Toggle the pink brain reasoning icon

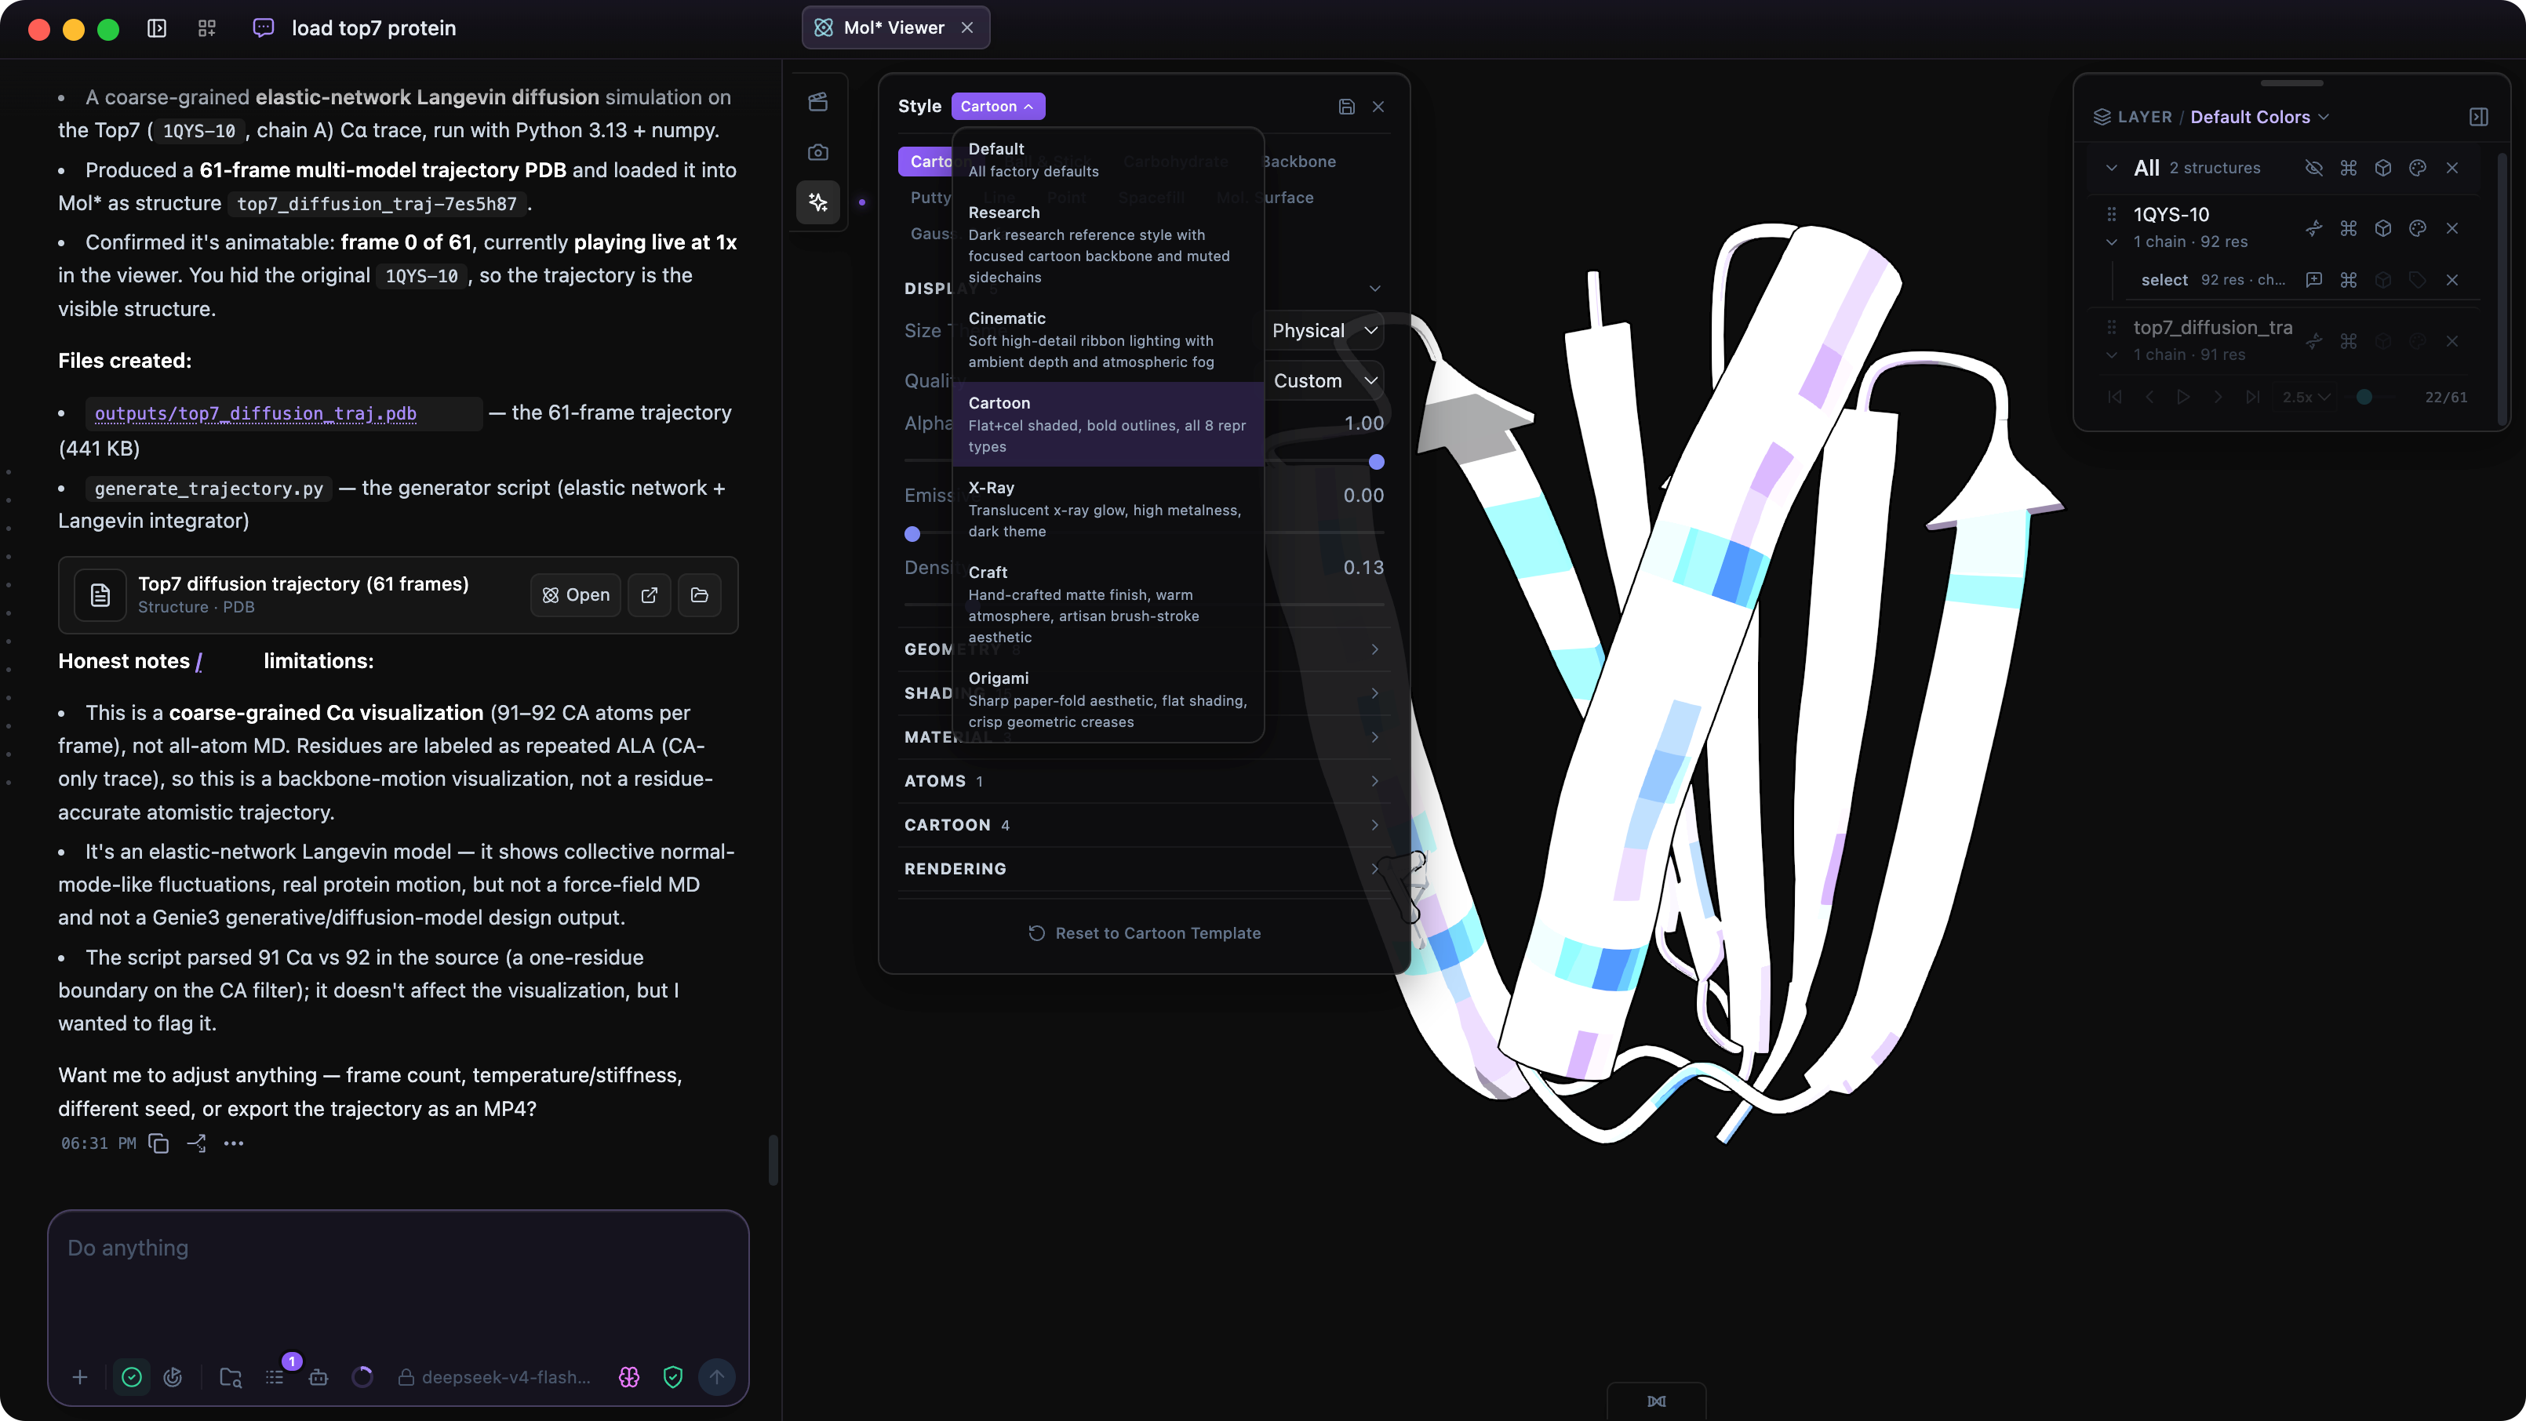click(628, 1377)
